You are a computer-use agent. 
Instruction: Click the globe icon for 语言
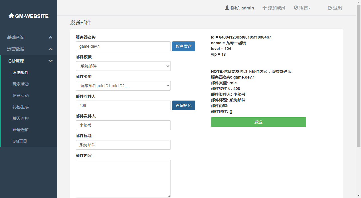(x=296, y=8)
